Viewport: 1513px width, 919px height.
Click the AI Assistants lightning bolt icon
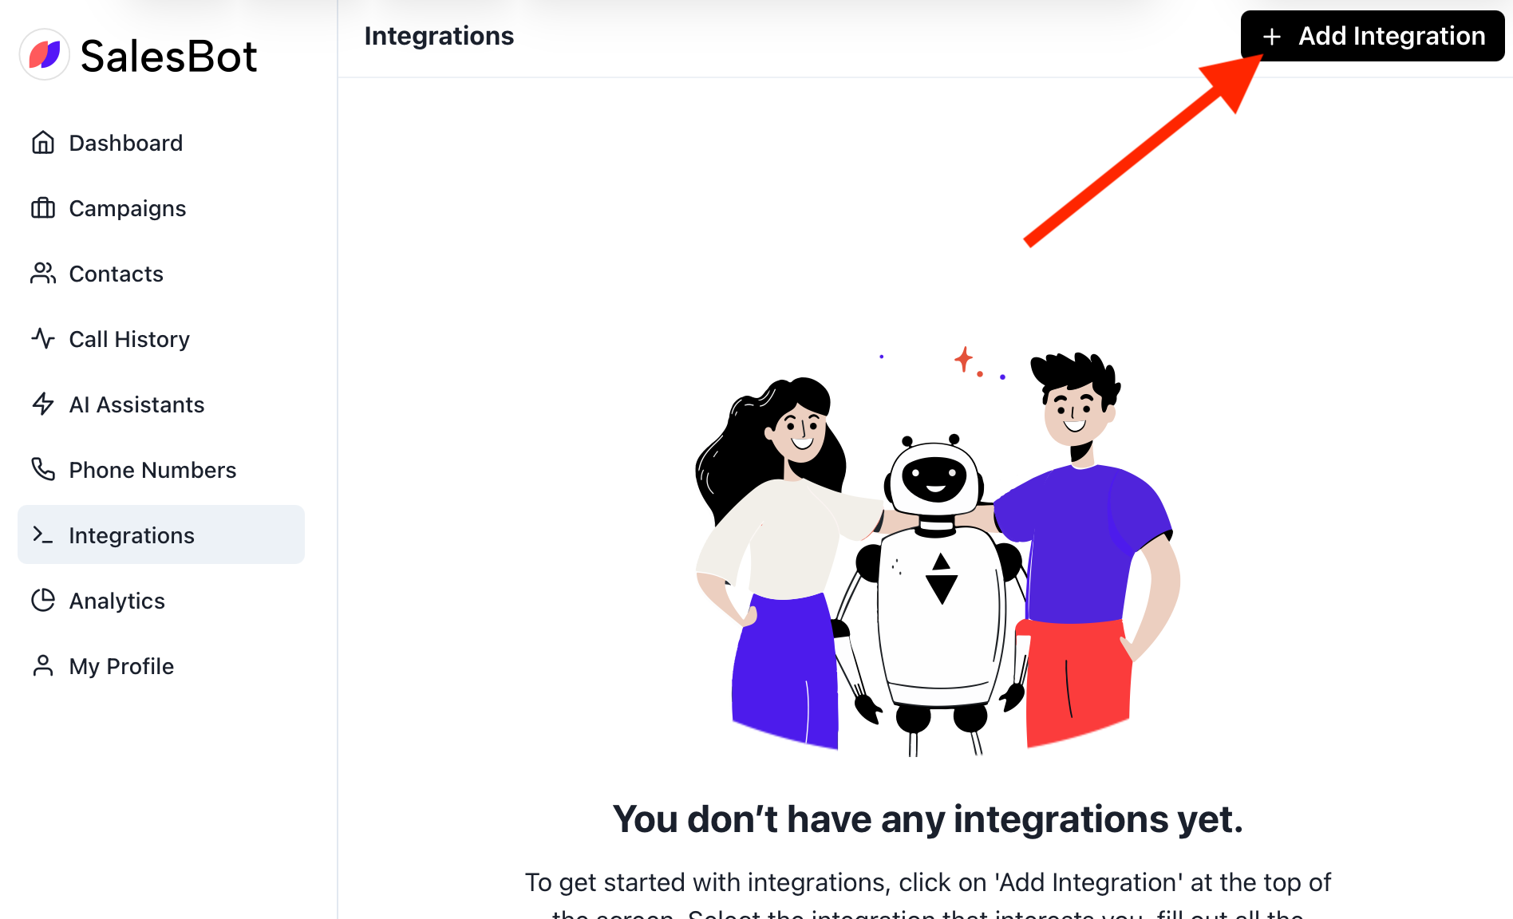click(x=43, y=404)
